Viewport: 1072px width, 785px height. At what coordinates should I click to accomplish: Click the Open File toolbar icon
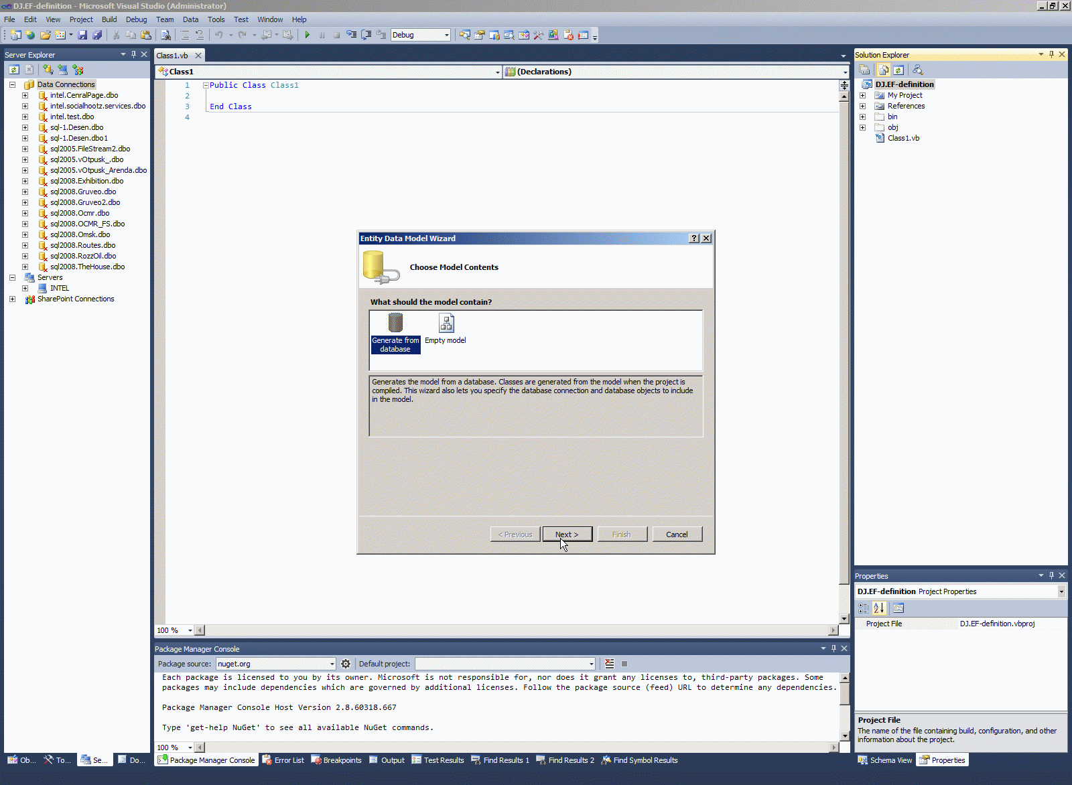46,35
